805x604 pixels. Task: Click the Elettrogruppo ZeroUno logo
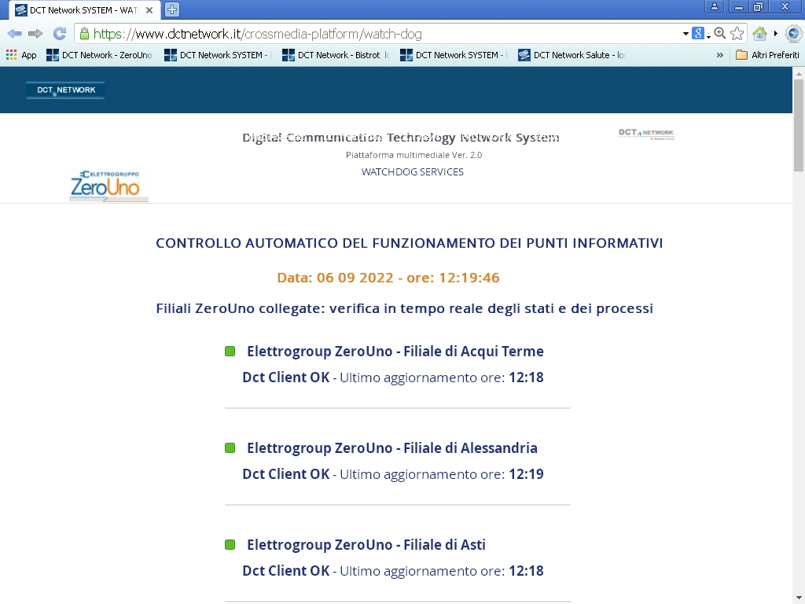pyautogui.click(x=108, y=185)
